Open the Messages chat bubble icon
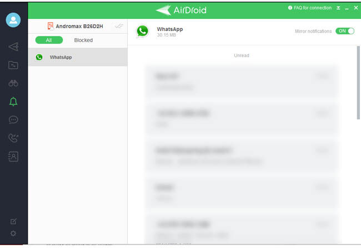This screenshot has width=361, height=249. [x=13, y=120]
